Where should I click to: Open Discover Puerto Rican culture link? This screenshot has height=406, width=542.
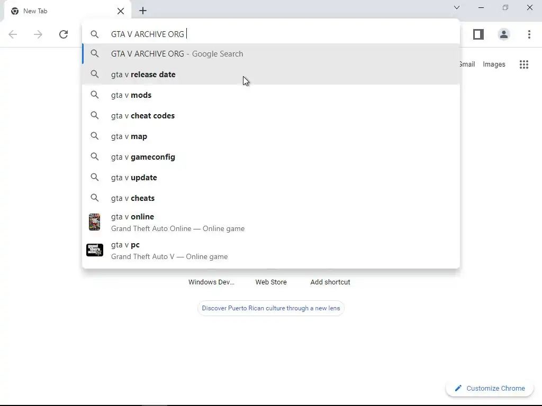(x=271, y=308)
